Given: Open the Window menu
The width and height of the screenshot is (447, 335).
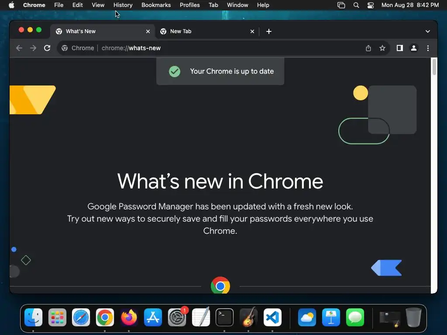Looking at the screenshot, I should [x=237, y=5].
